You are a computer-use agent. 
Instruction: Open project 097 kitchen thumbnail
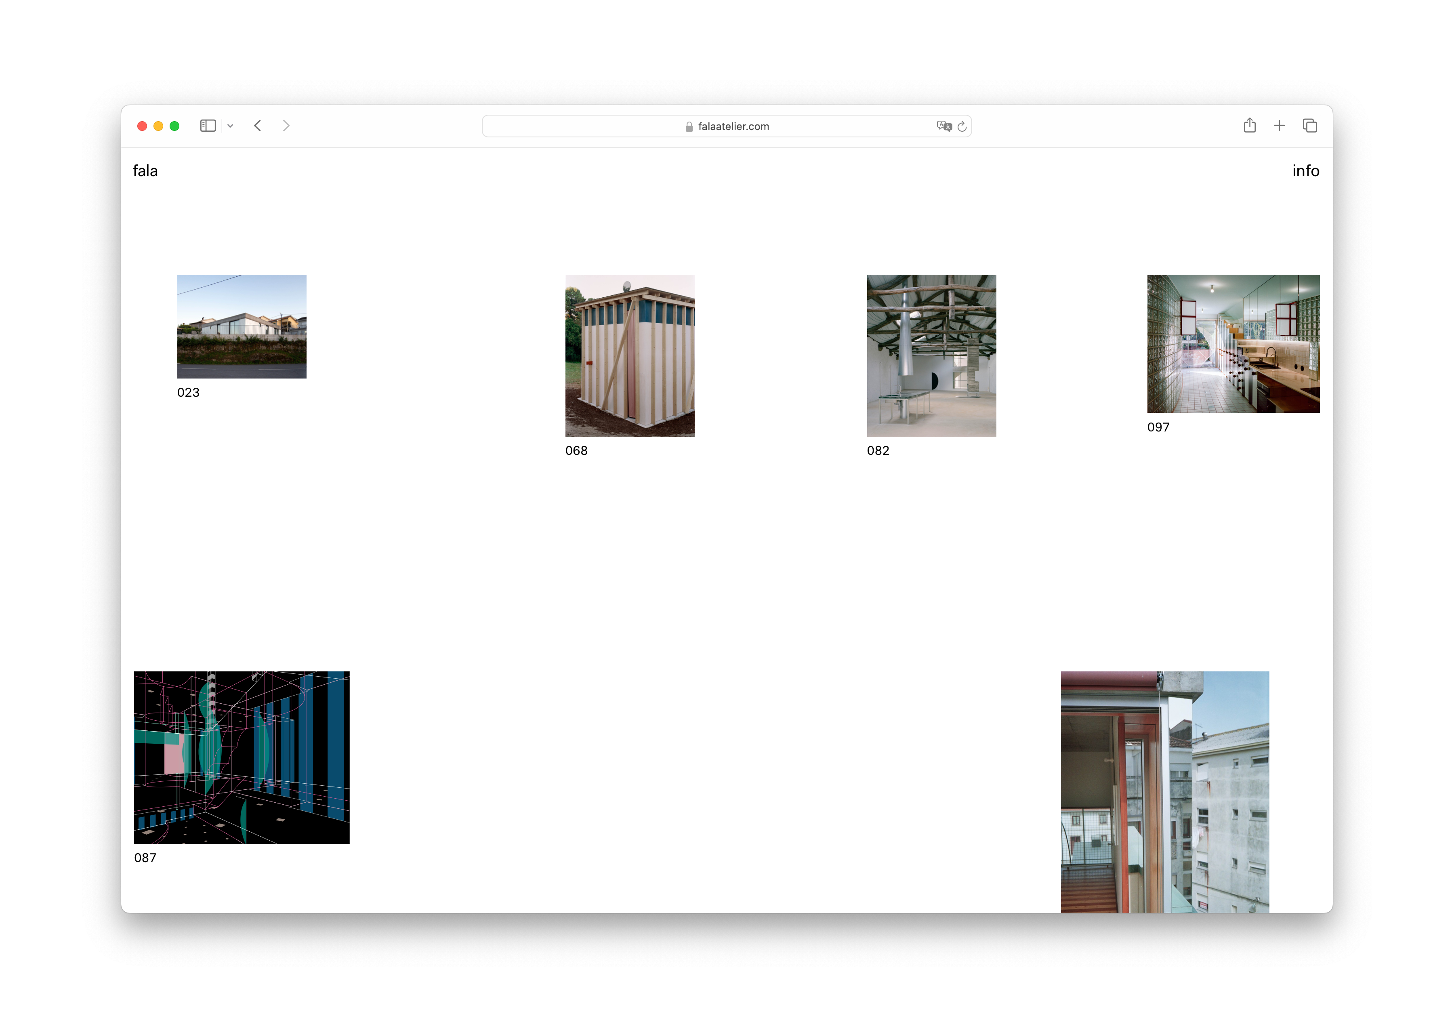tap(1233, 343)
